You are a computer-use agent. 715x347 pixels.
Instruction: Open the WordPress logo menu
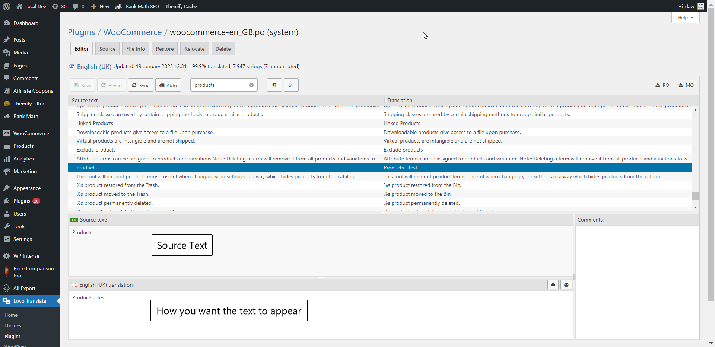tap(6, 6)
